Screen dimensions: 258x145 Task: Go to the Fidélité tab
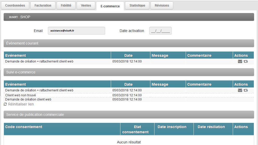tap(66, 5)
